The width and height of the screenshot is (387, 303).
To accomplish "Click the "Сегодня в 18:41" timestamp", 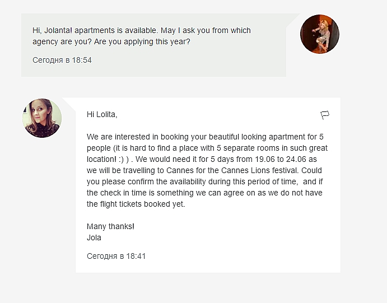I will (x=116, y=256).
